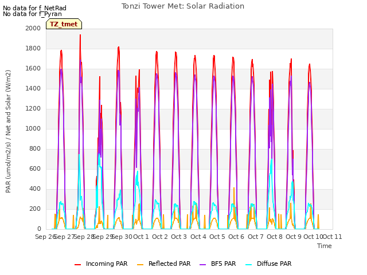Click the Diffuse PAR legend label
Viewport: 367px width, 275px height.
pos(274,264)
